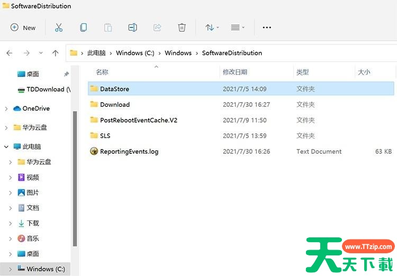Click the 2021/7/30 16:27 date of Download
The height and width of the screenshot is (276, 397).
click(x=246, y=105)
